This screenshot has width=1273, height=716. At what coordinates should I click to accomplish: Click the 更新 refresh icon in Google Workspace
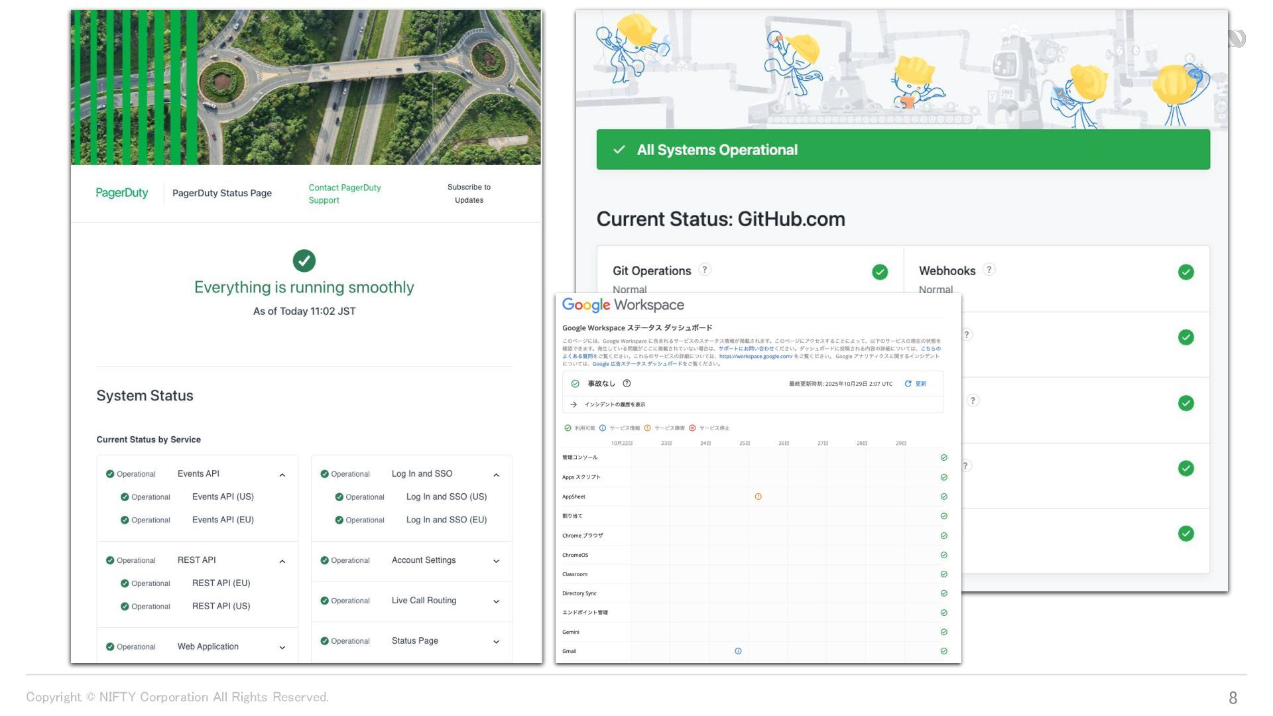click(908, 384)
